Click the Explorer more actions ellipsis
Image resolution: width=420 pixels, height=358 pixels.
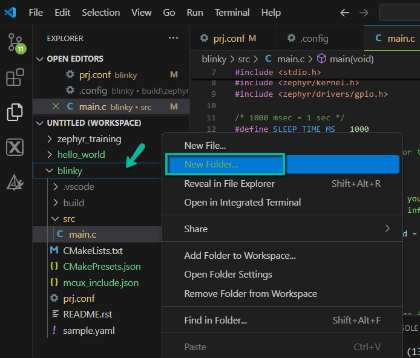point(174,38)
